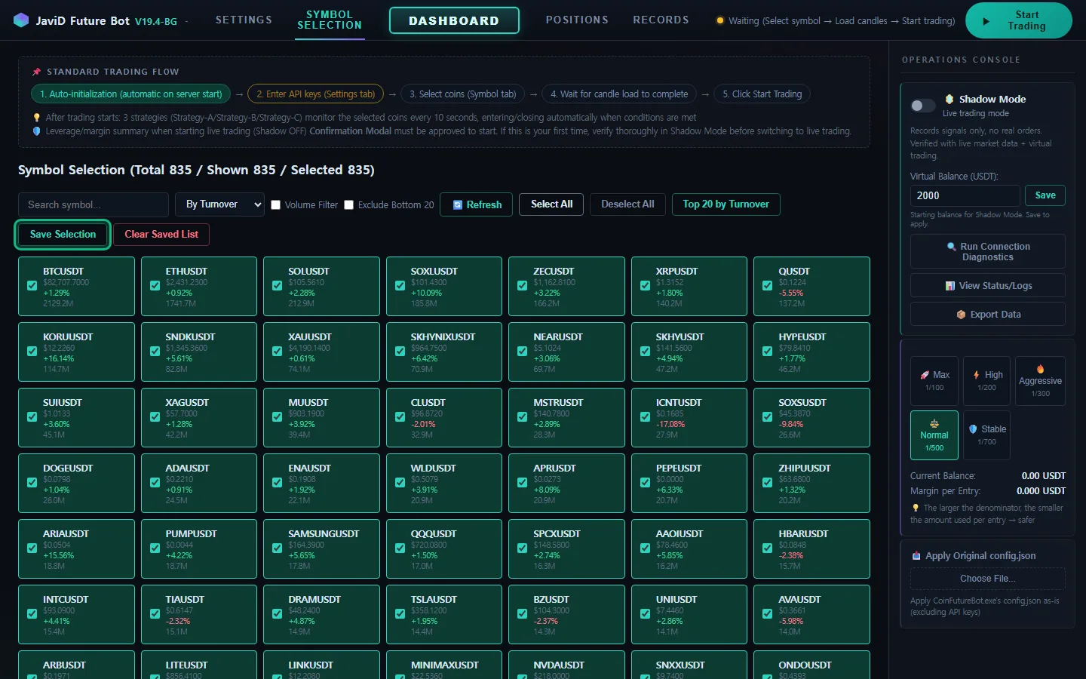Select the High 1/200 lightning risk preset
The height and width of the screenshot is (679, 1086).
tap(987, 381)
